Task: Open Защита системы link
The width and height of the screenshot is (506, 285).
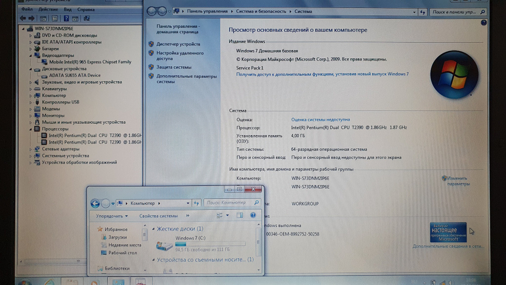Action: (x=174, y=67)
